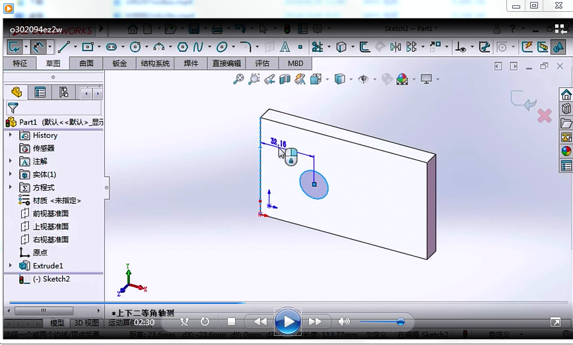Click the Text tool in sketch toolbar

pos(285,47)
